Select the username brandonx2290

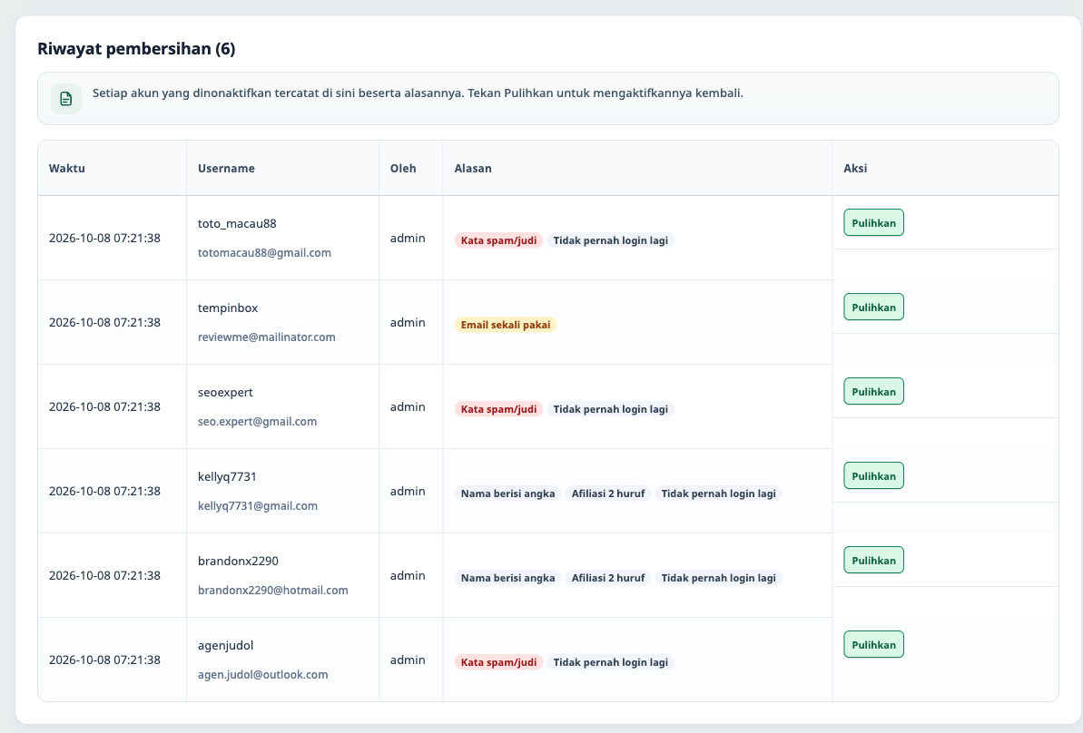[x=238, y=561]
